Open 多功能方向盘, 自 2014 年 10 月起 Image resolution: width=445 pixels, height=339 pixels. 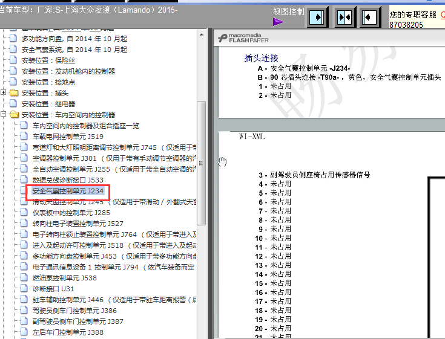[74, 39]
